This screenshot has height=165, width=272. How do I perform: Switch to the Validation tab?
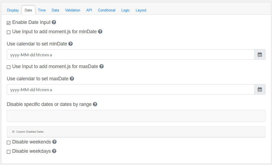[x=73, y=10]
